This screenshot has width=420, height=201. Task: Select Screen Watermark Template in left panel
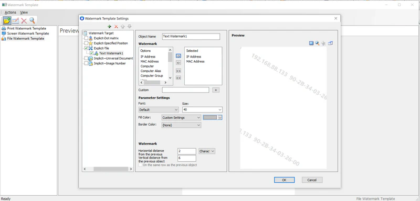[x=28, y=33]
